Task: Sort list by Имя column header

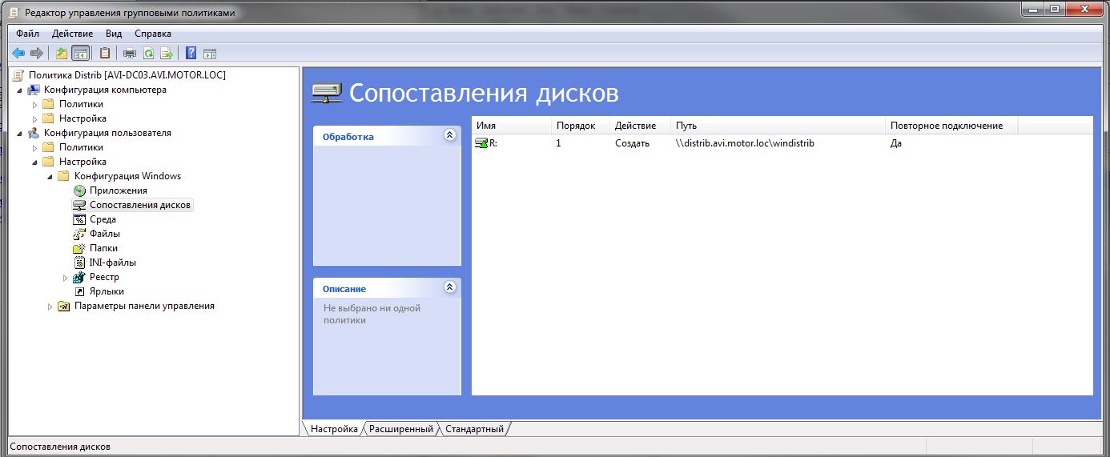Action: tap(511, 126)
